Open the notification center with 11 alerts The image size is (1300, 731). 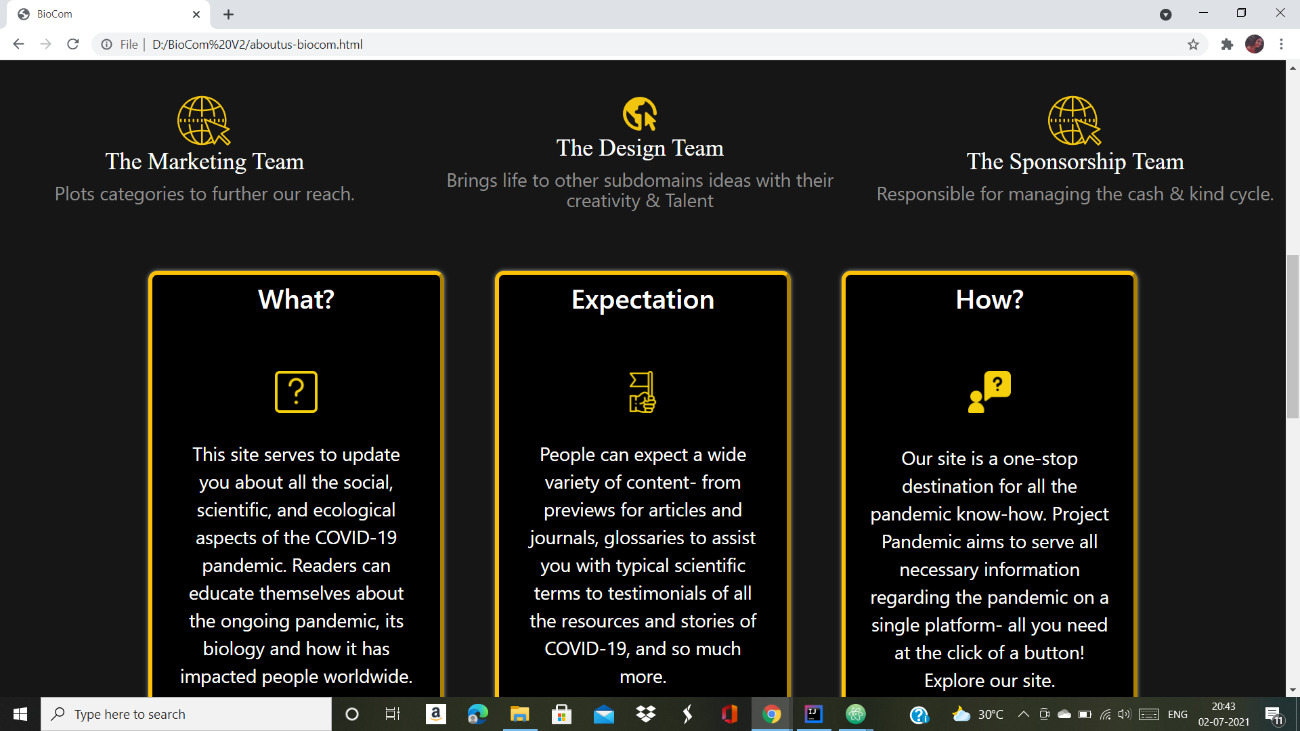[1274, 715]
